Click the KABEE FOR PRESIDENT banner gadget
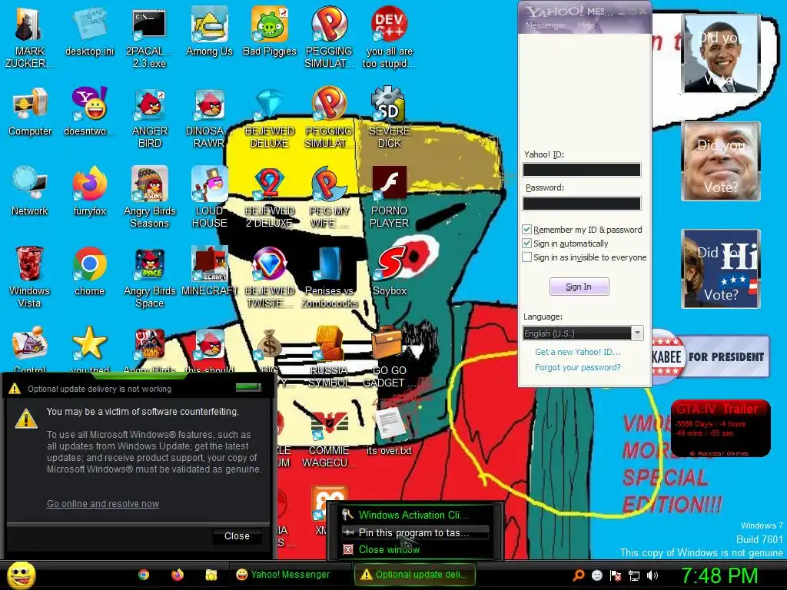 (710, 356)
